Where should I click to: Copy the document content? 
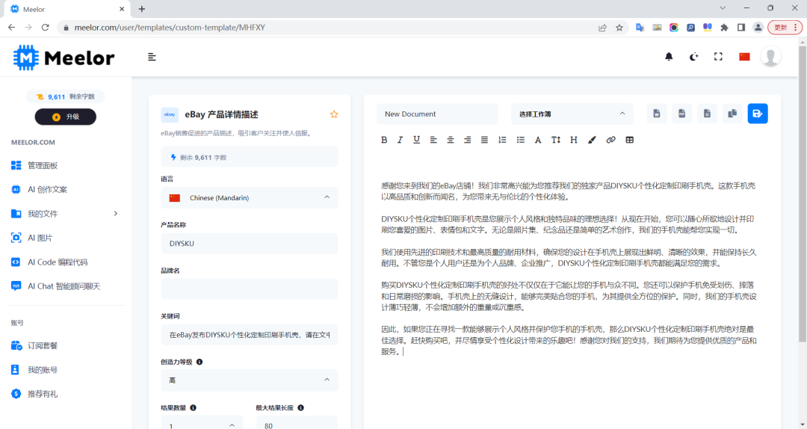732,114
